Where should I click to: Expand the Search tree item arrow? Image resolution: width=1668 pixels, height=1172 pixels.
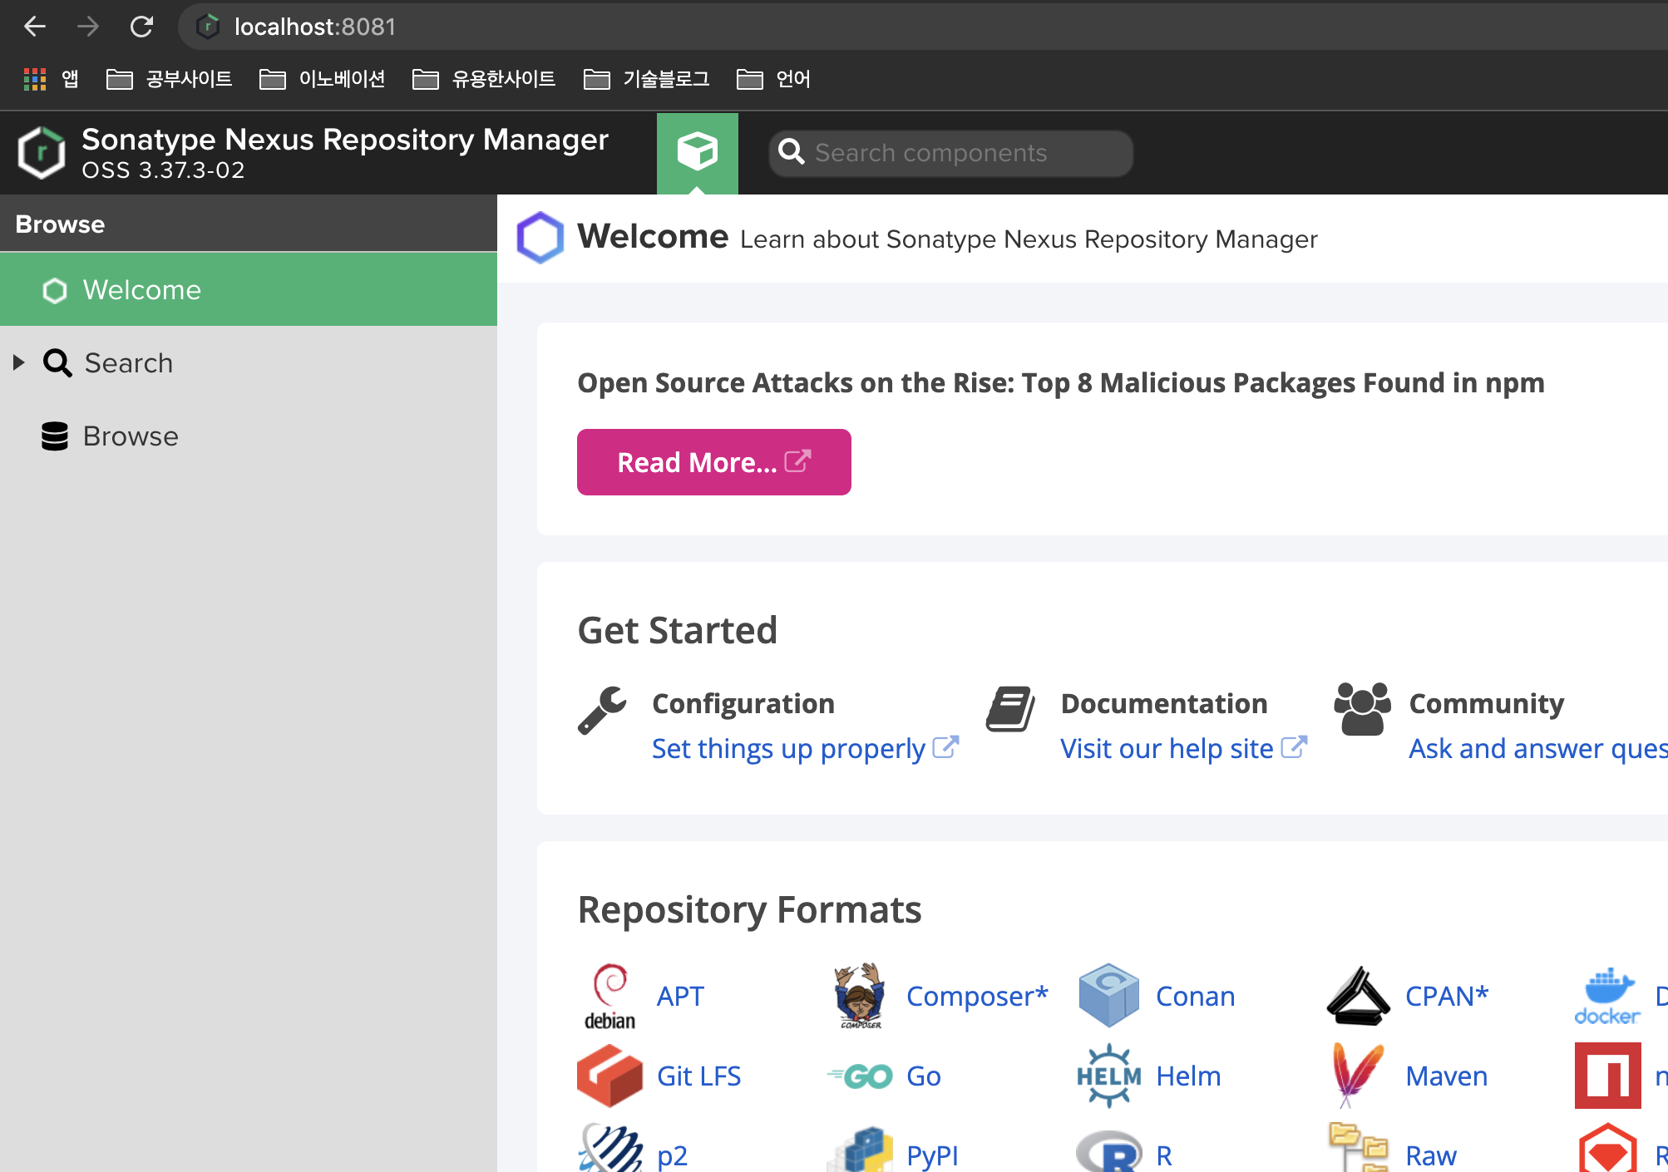tap(18, 362)
